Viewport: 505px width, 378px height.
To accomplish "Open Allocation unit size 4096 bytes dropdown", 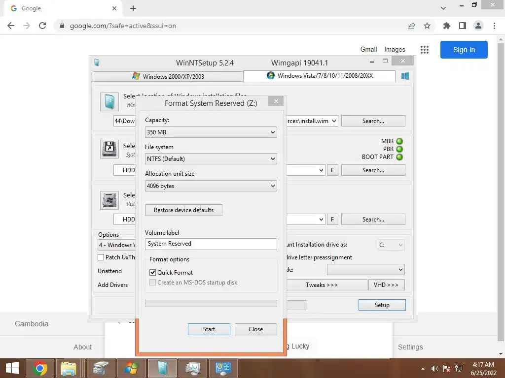I will tap(211, 186).
